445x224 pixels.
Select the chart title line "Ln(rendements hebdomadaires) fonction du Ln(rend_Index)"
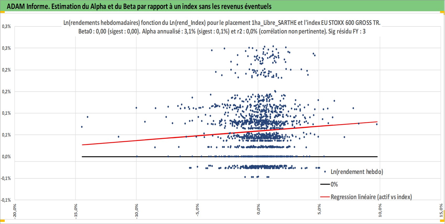coord(134,23)
